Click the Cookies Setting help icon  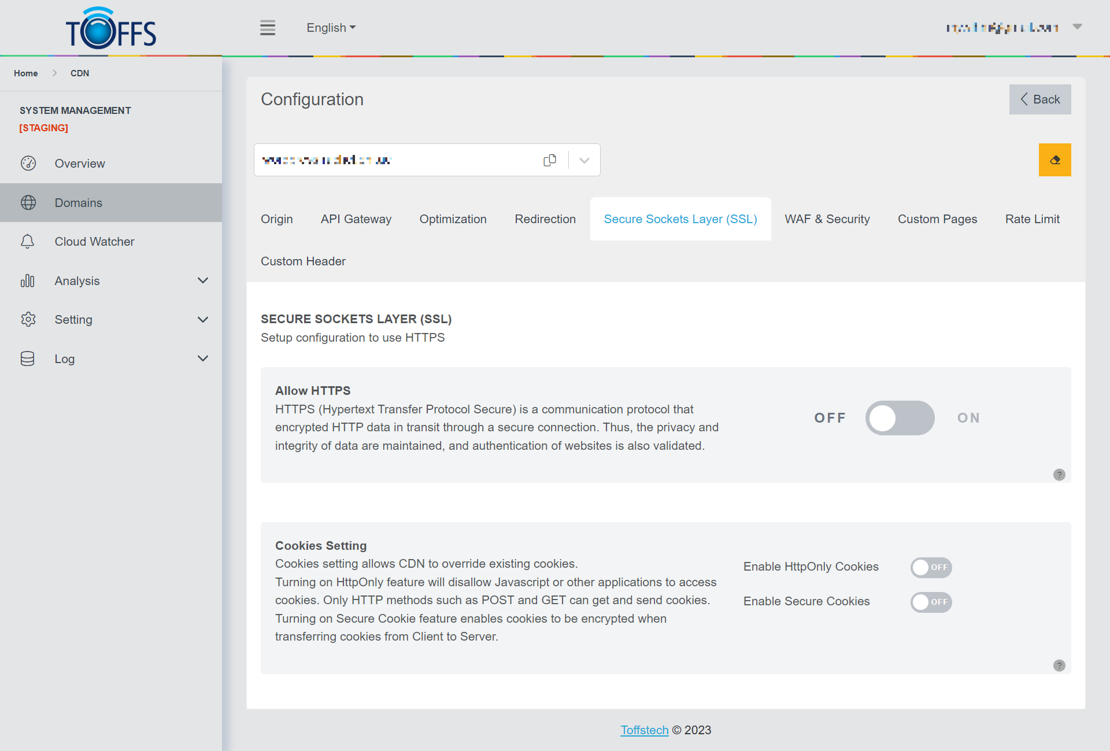point(1059,665)
